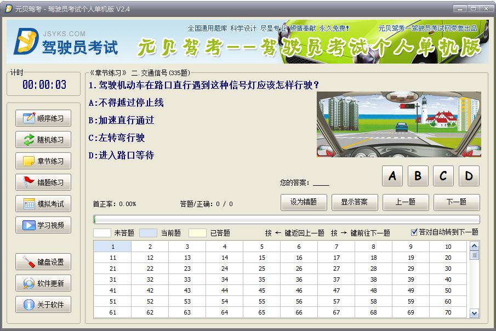The width and height of the screenshot is (496, 331).
Task: Choose answer D button
Action: (x=469, y=176)
